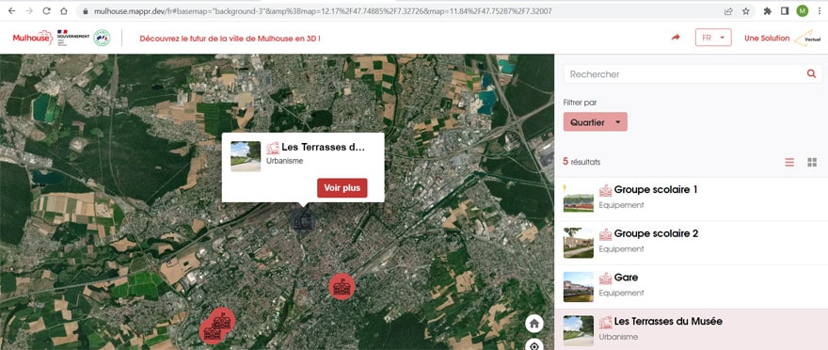The width and height of the screenshot is (828, 350).
Task: Click the Gare category icon
Action: (x=605, y=278)
